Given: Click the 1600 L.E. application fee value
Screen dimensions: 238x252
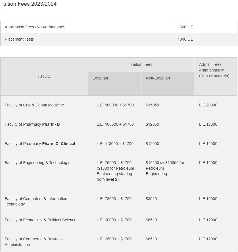Looking at the screenshot, I should [186, 27].
